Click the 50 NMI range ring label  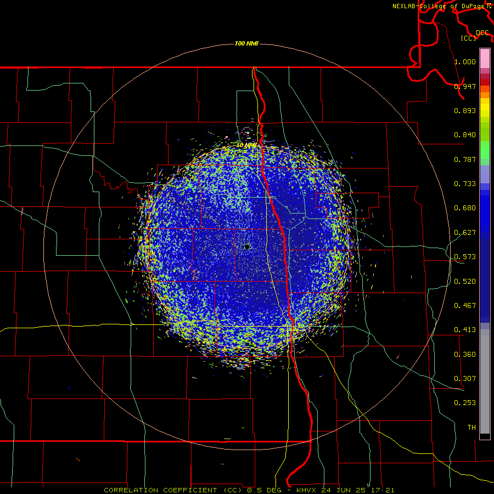pos(246,145)
